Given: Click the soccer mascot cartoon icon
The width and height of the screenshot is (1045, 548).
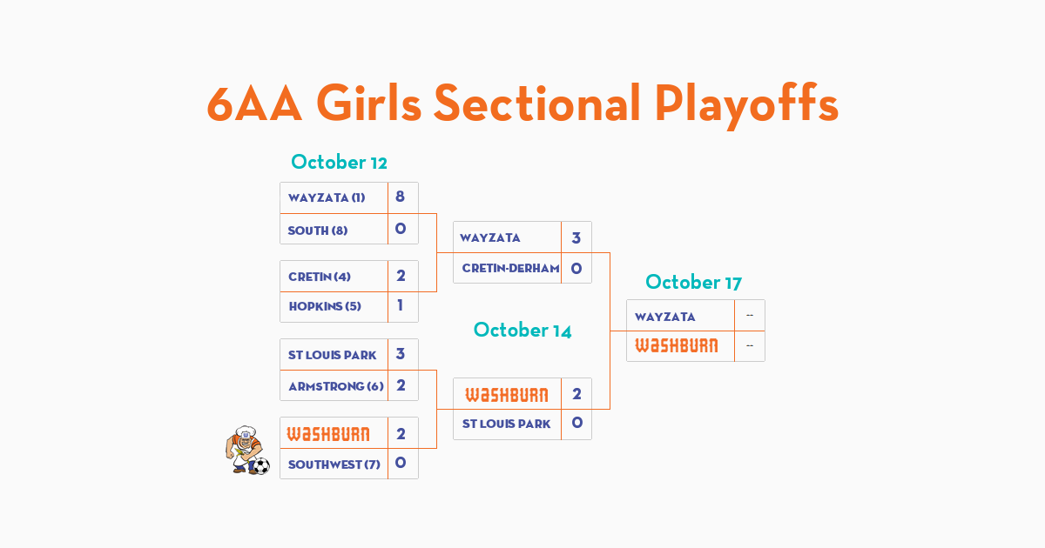Looking at the screenshot, I should pyautogui.click(x=247, y=450).
